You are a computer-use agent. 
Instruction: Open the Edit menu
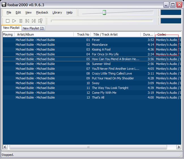18,12
